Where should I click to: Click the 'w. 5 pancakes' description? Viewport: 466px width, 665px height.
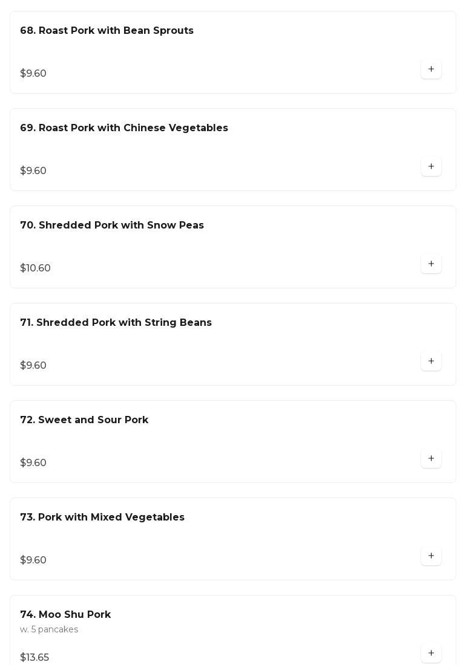(49, 630)
